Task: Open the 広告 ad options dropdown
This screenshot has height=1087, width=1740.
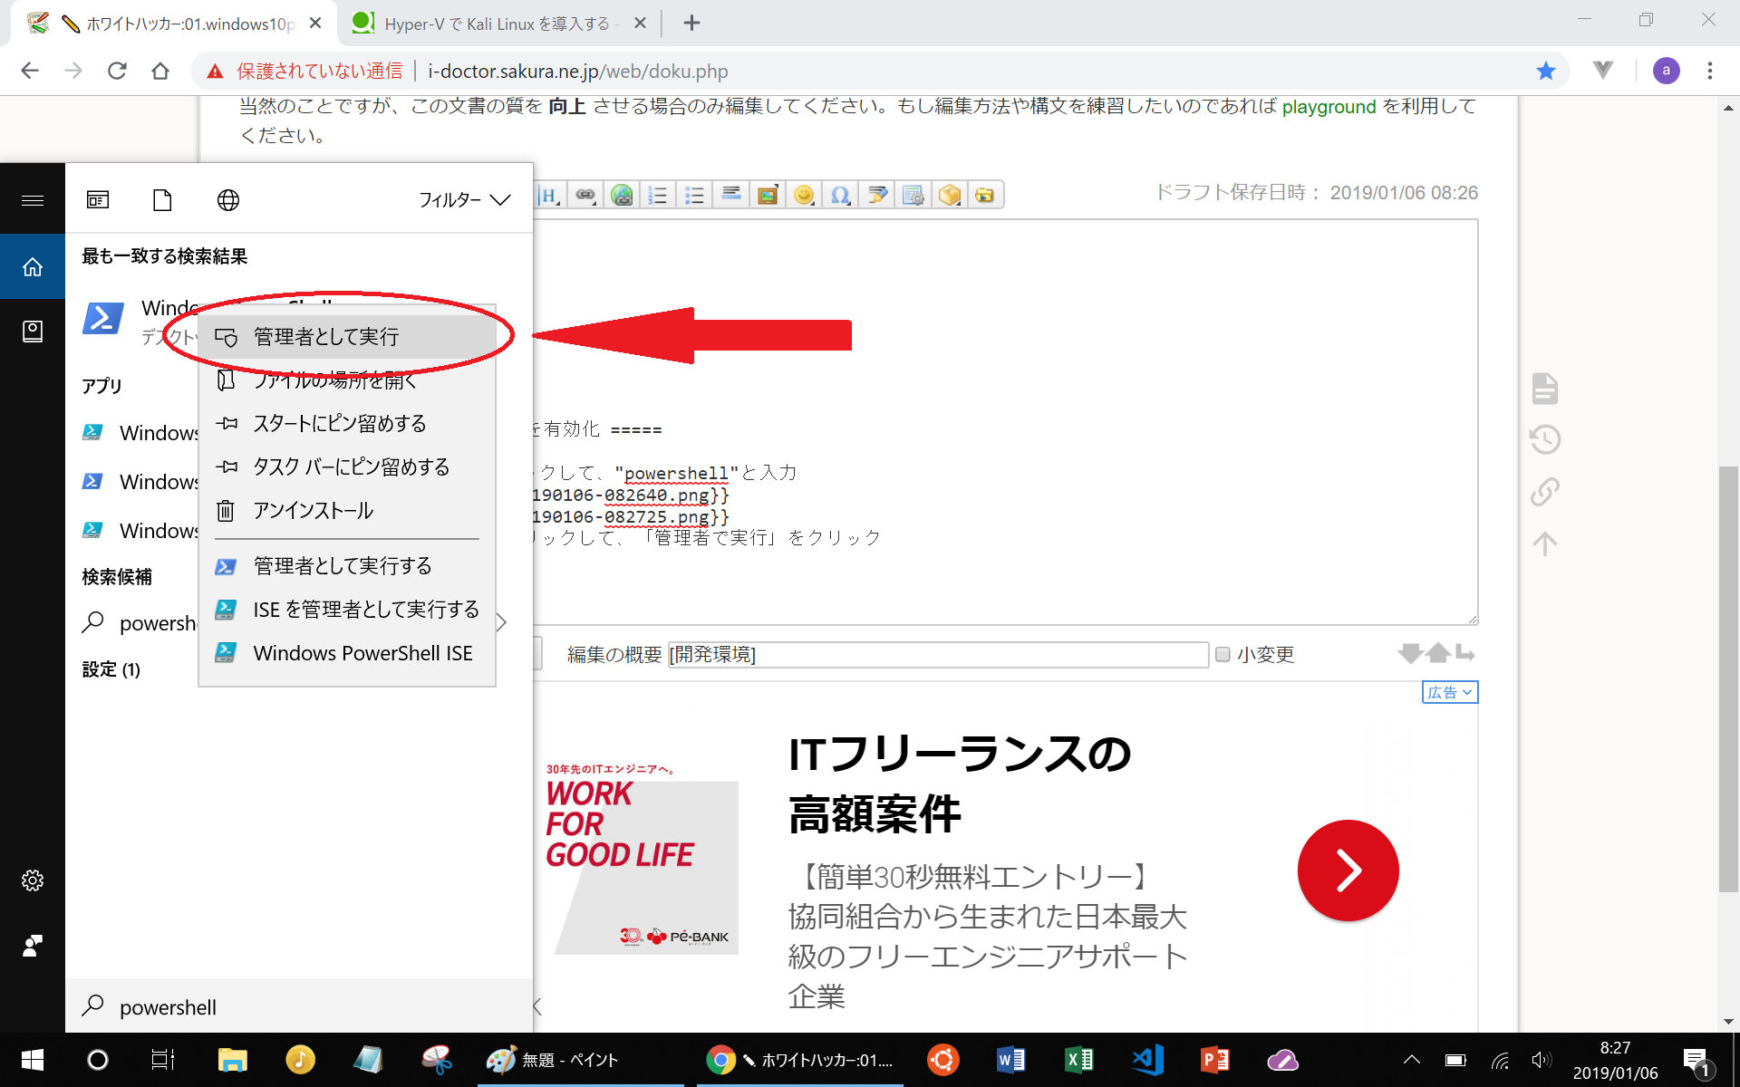Action: [1449, 692]
